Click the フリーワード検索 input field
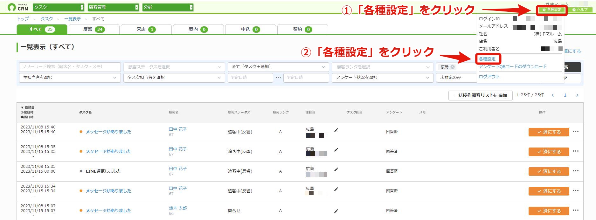Screen dimensions: 596x220 tap(70, 67)
